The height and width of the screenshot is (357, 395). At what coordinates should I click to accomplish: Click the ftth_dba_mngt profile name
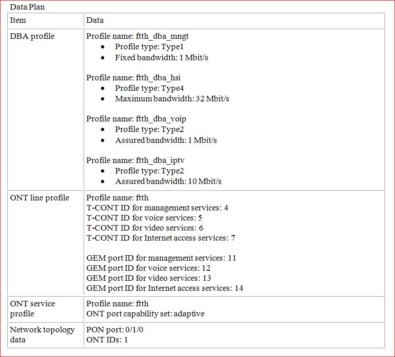(139, 36)
